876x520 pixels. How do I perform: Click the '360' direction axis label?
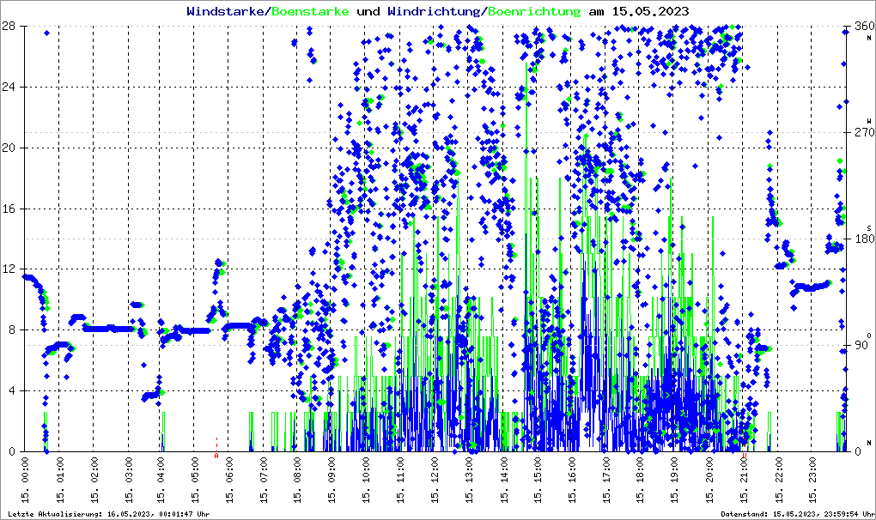(864, 27)
